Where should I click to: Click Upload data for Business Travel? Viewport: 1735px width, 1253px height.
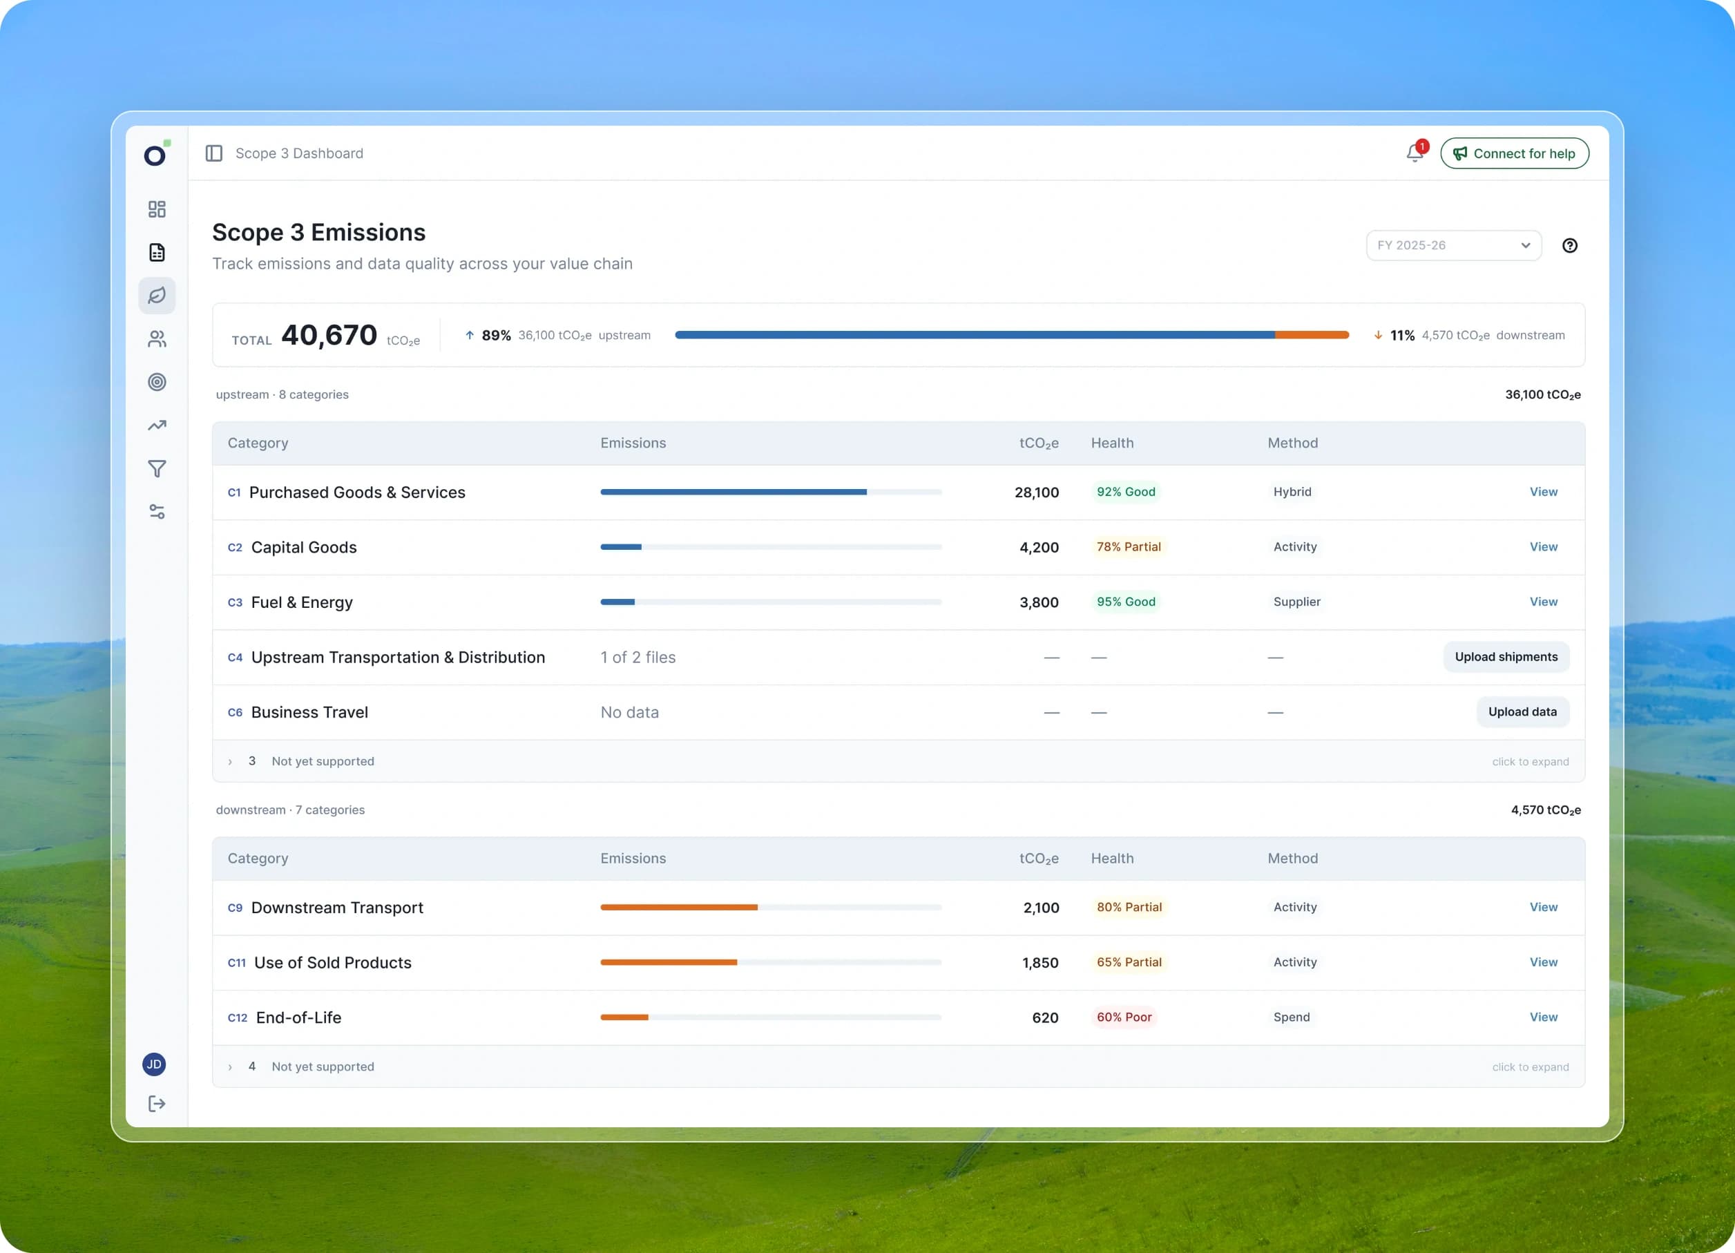(1522, 712)
